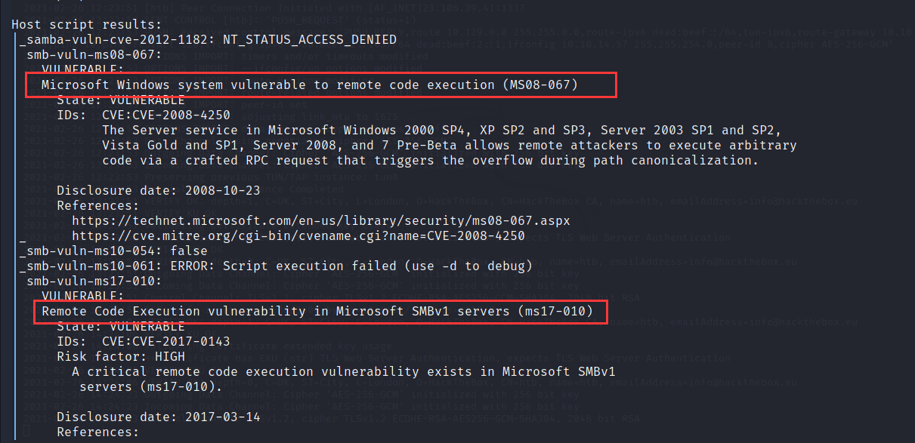Click the terminal cursor block at bottom left

point(26,432)
